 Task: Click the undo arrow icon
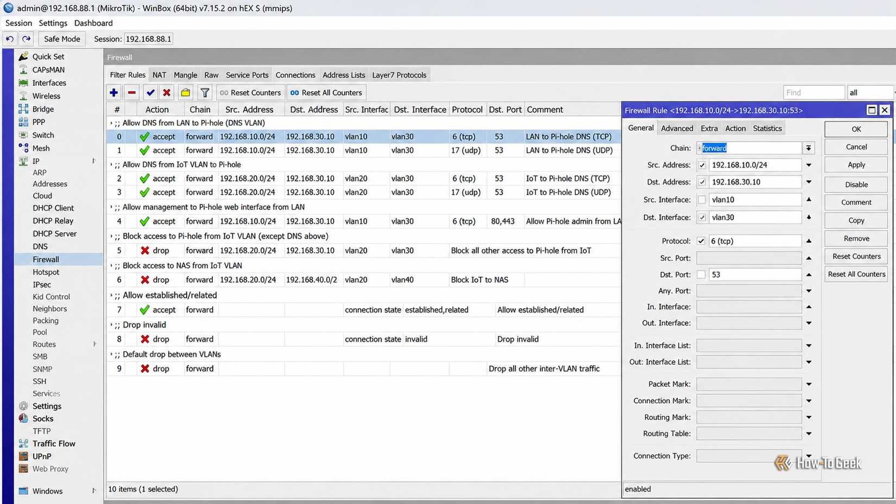(x=10, y=39)
